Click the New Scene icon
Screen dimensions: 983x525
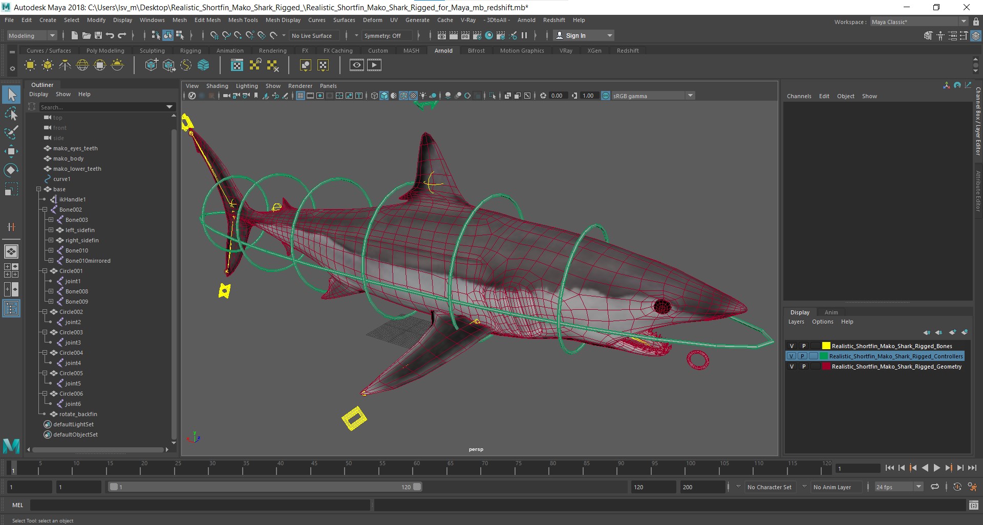74,35
